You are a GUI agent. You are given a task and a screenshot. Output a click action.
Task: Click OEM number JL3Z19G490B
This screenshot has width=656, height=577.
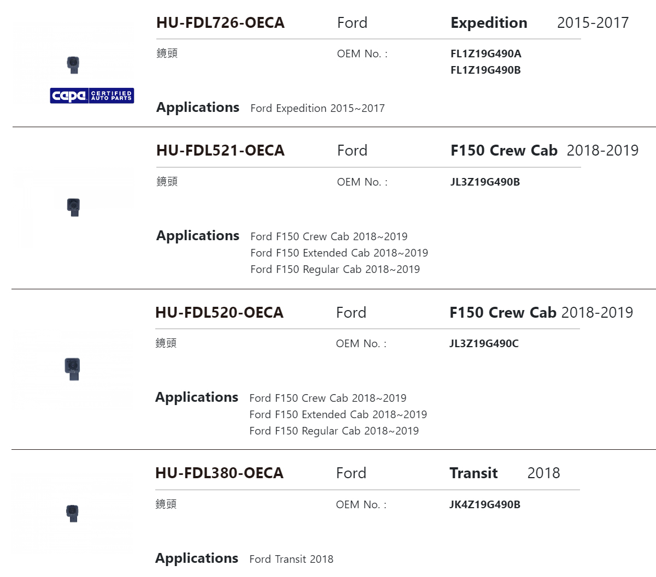[485, 182]
